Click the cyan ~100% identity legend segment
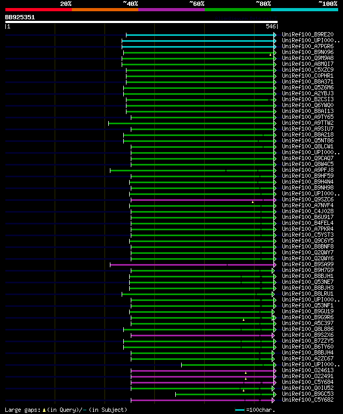The image size is (343, 414). point(305,10)
